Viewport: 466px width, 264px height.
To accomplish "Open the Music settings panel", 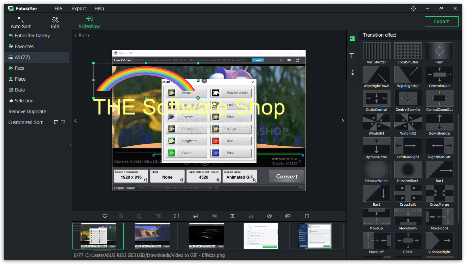I will point(352,72).
